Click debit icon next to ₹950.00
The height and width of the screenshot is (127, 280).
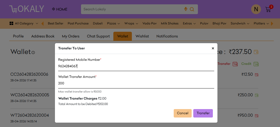pos(257,116)
